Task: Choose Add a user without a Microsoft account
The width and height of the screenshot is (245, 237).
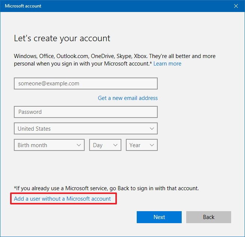Action: 63,199
